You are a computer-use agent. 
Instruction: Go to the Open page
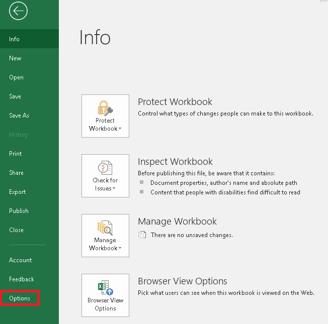coord(16,77)
